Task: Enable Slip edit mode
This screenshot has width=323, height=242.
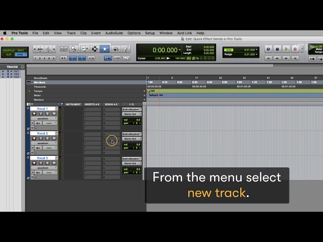Action: (x=9, y=54)
